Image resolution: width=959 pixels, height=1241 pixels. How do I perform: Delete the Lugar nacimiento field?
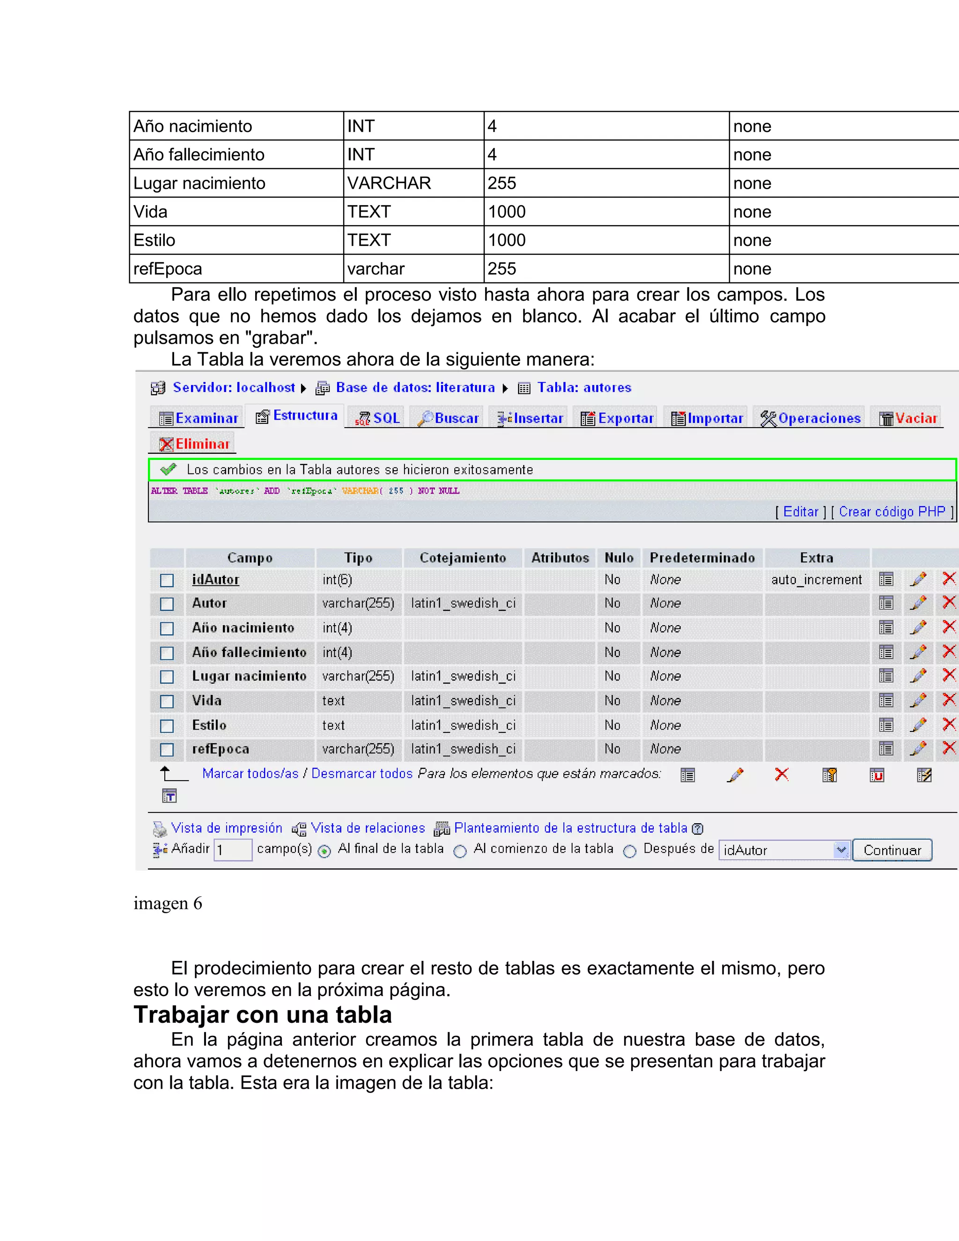click(949, 675)
